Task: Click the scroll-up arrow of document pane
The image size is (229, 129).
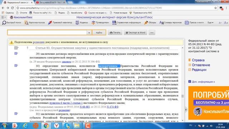Action: 182,48
